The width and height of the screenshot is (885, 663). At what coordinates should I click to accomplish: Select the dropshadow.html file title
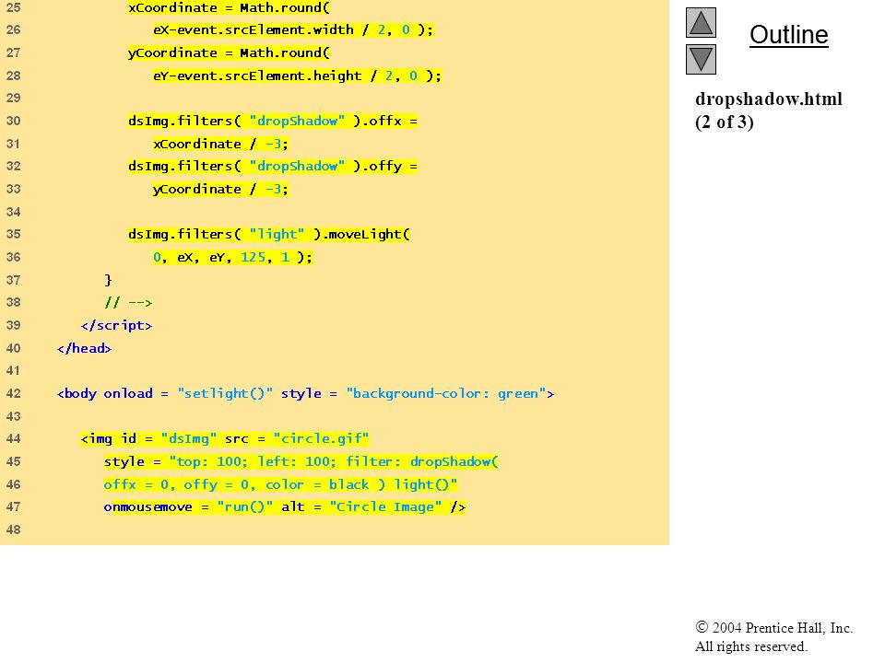pyautogui.click(x=768, y=99)
